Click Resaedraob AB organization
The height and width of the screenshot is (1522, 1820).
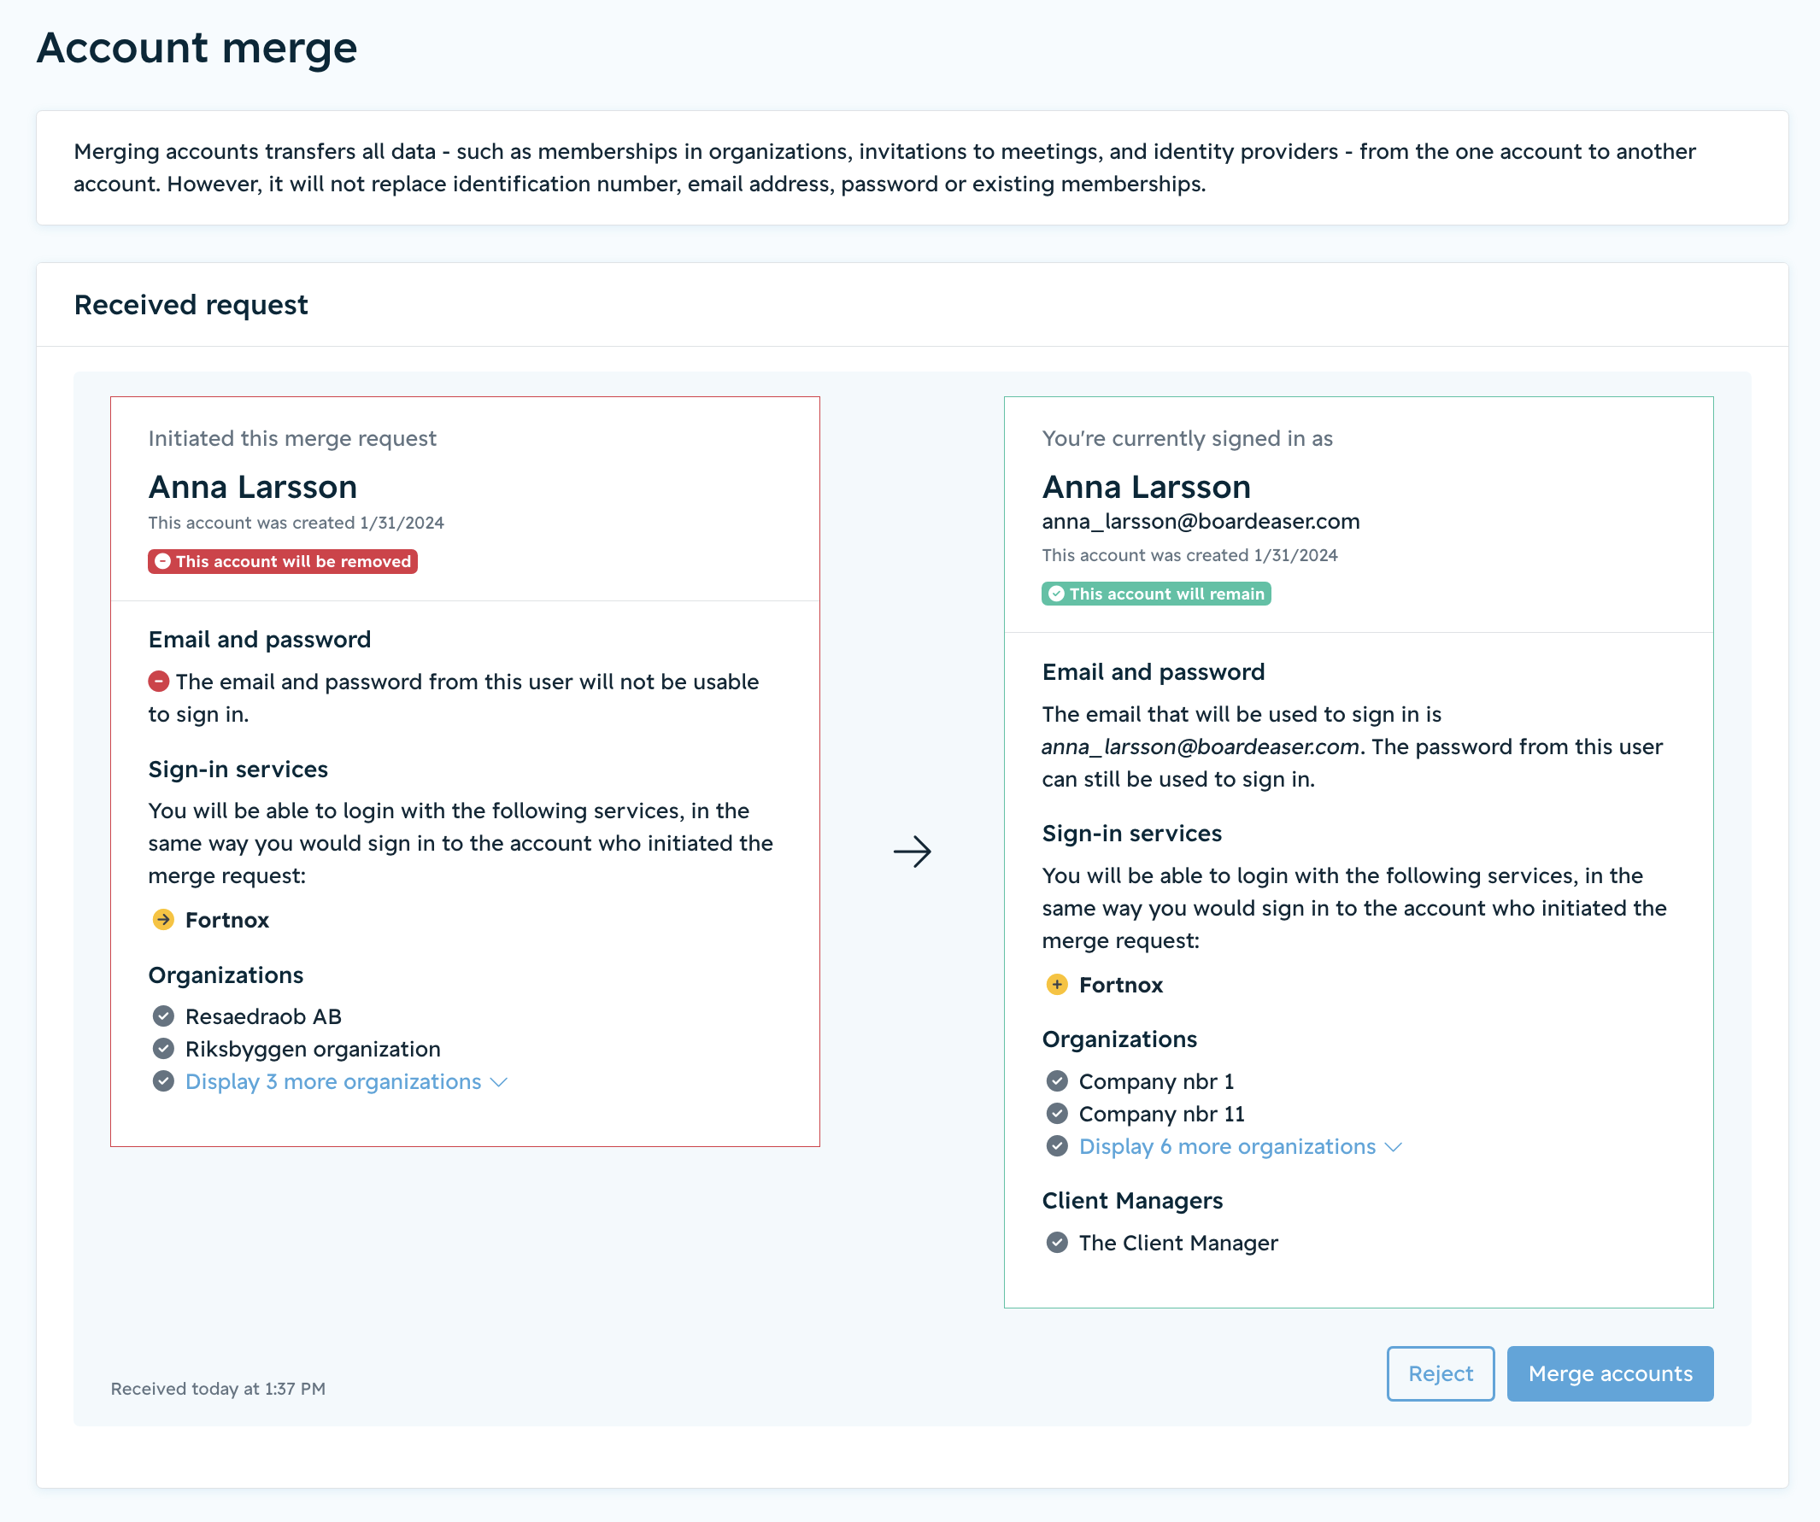click(x=263, y=1016)
